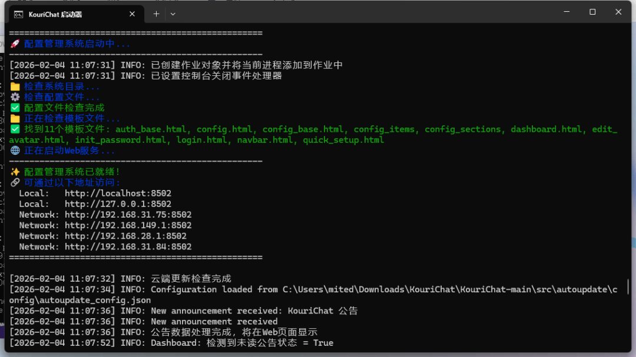
Task: Click the timestamp [2026-02-04 11:07:52]
Action: (62, 343)
